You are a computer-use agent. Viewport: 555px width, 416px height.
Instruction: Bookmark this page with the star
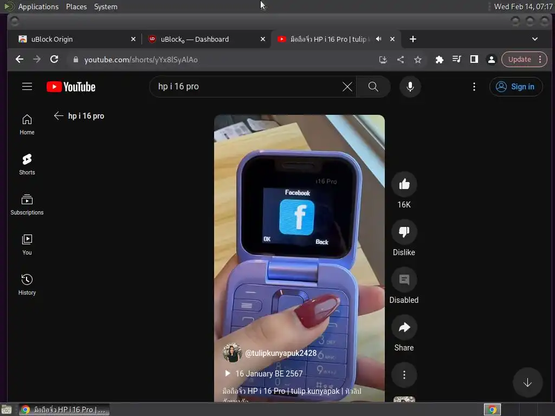point(418,60)
